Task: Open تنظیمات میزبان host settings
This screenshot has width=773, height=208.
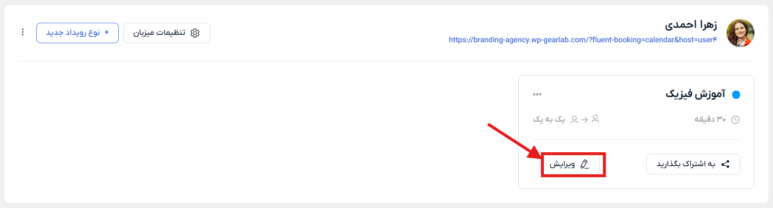Action: point(167,33)
